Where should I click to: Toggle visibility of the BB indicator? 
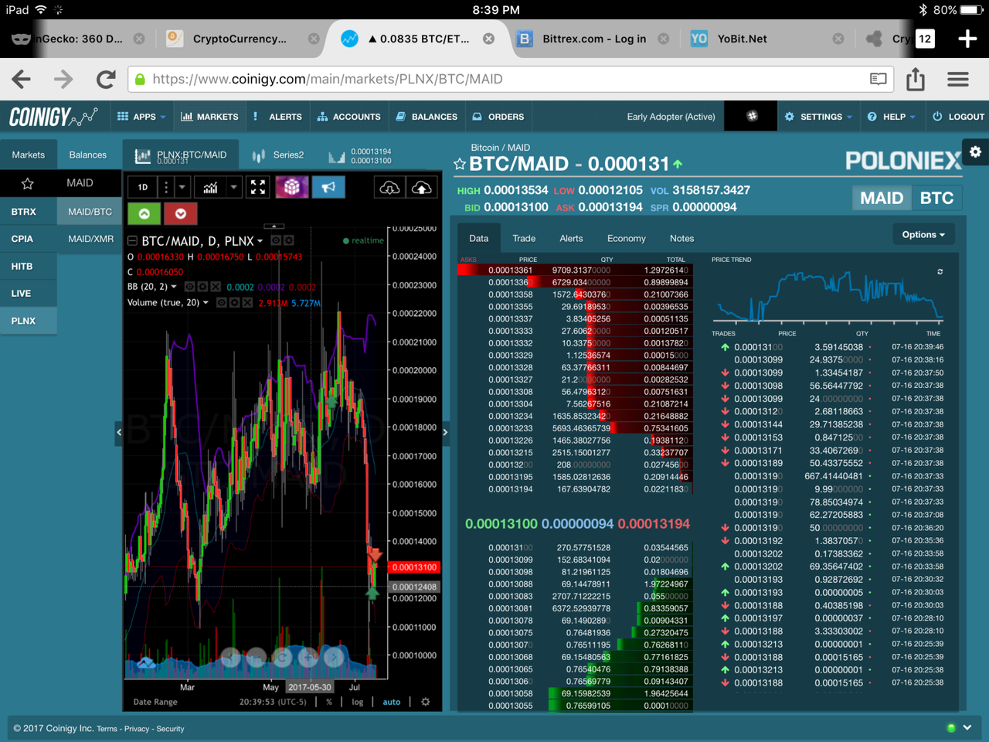(x=190, y=287)
